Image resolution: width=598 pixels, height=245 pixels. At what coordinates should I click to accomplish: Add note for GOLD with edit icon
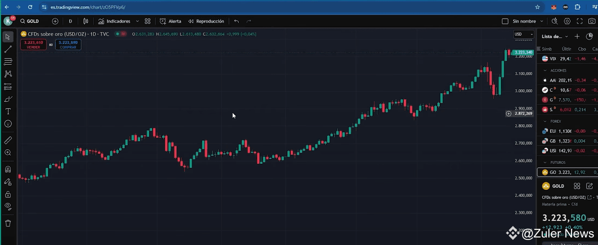pyautogui.click(x=589, y=186)
